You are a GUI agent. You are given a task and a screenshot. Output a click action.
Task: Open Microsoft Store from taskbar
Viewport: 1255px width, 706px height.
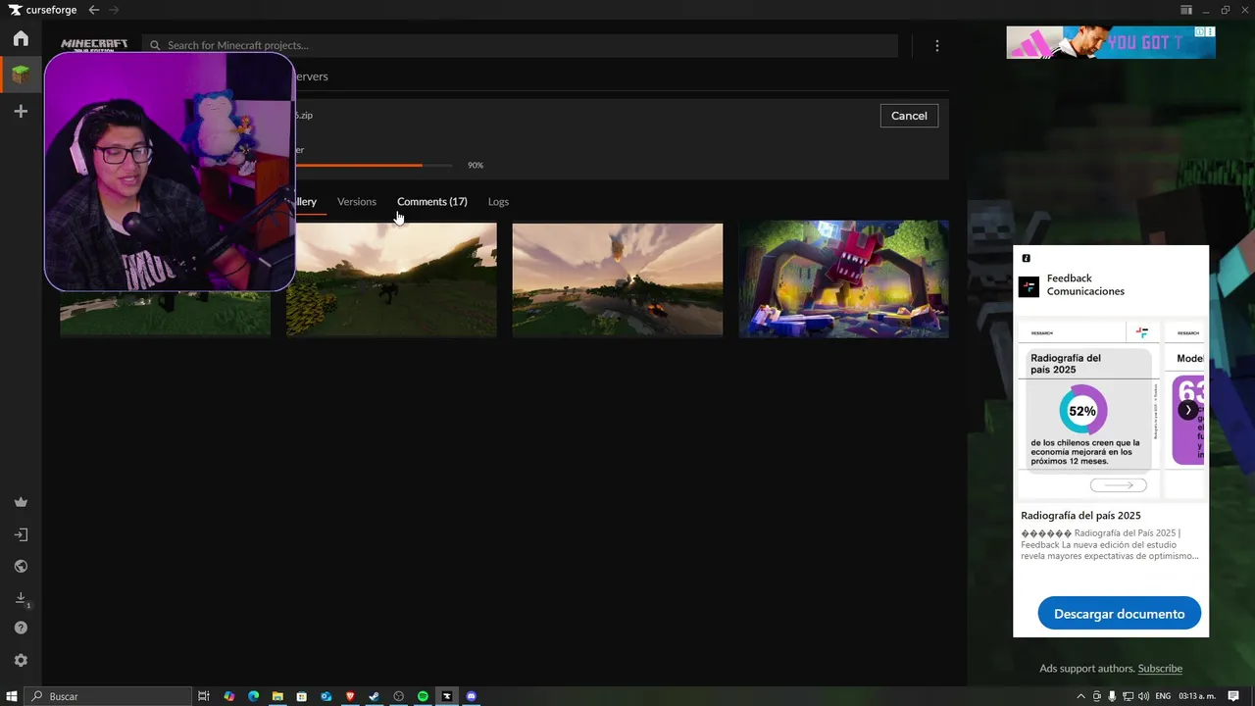coord(302,696)
